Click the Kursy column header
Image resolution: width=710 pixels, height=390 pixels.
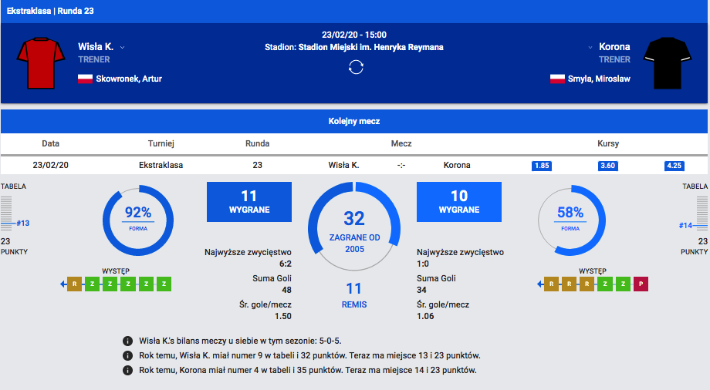click(x=608, y=143)
